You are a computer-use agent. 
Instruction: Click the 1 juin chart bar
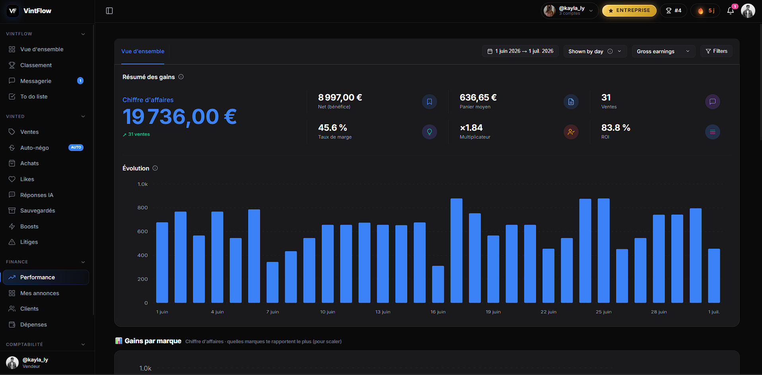pyautogui.click(x=162, y=263)
